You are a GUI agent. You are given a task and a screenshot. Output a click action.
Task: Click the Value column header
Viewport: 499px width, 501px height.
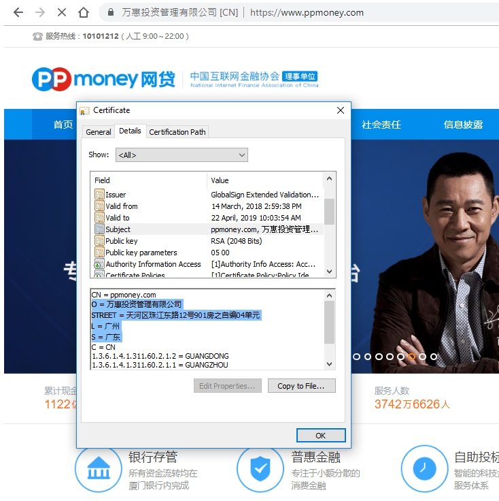click(x=220, y=180)
